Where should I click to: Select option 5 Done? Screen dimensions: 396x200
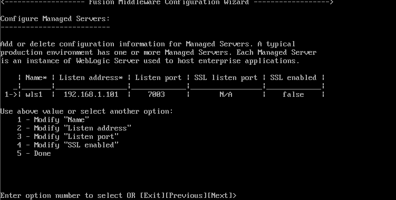click(x=34, y=153)
